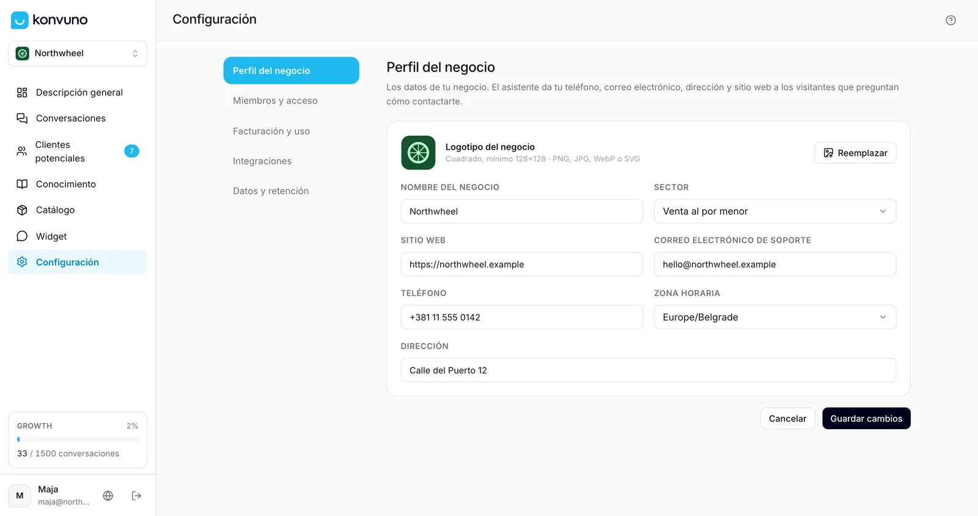This screenshot has width=978, height=516.
Task: Focus the Dirección input field
Action: (649, 370)
